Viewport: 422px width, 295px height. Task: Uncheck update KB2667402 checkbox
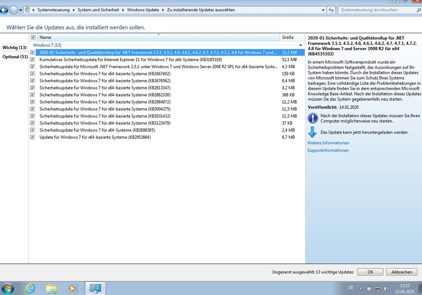32,73
